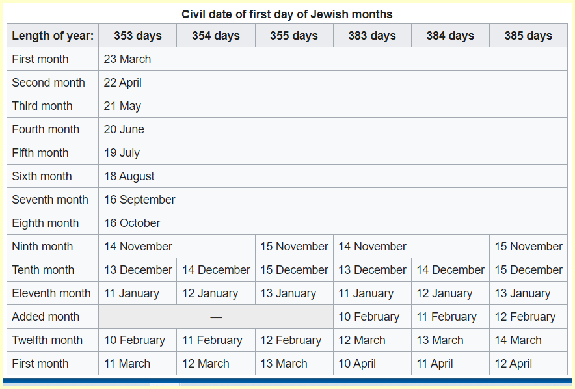Viewport: 575px width, 389px height.
Task: Select the "20 June" cell
Action: click(x=124, y=129)
